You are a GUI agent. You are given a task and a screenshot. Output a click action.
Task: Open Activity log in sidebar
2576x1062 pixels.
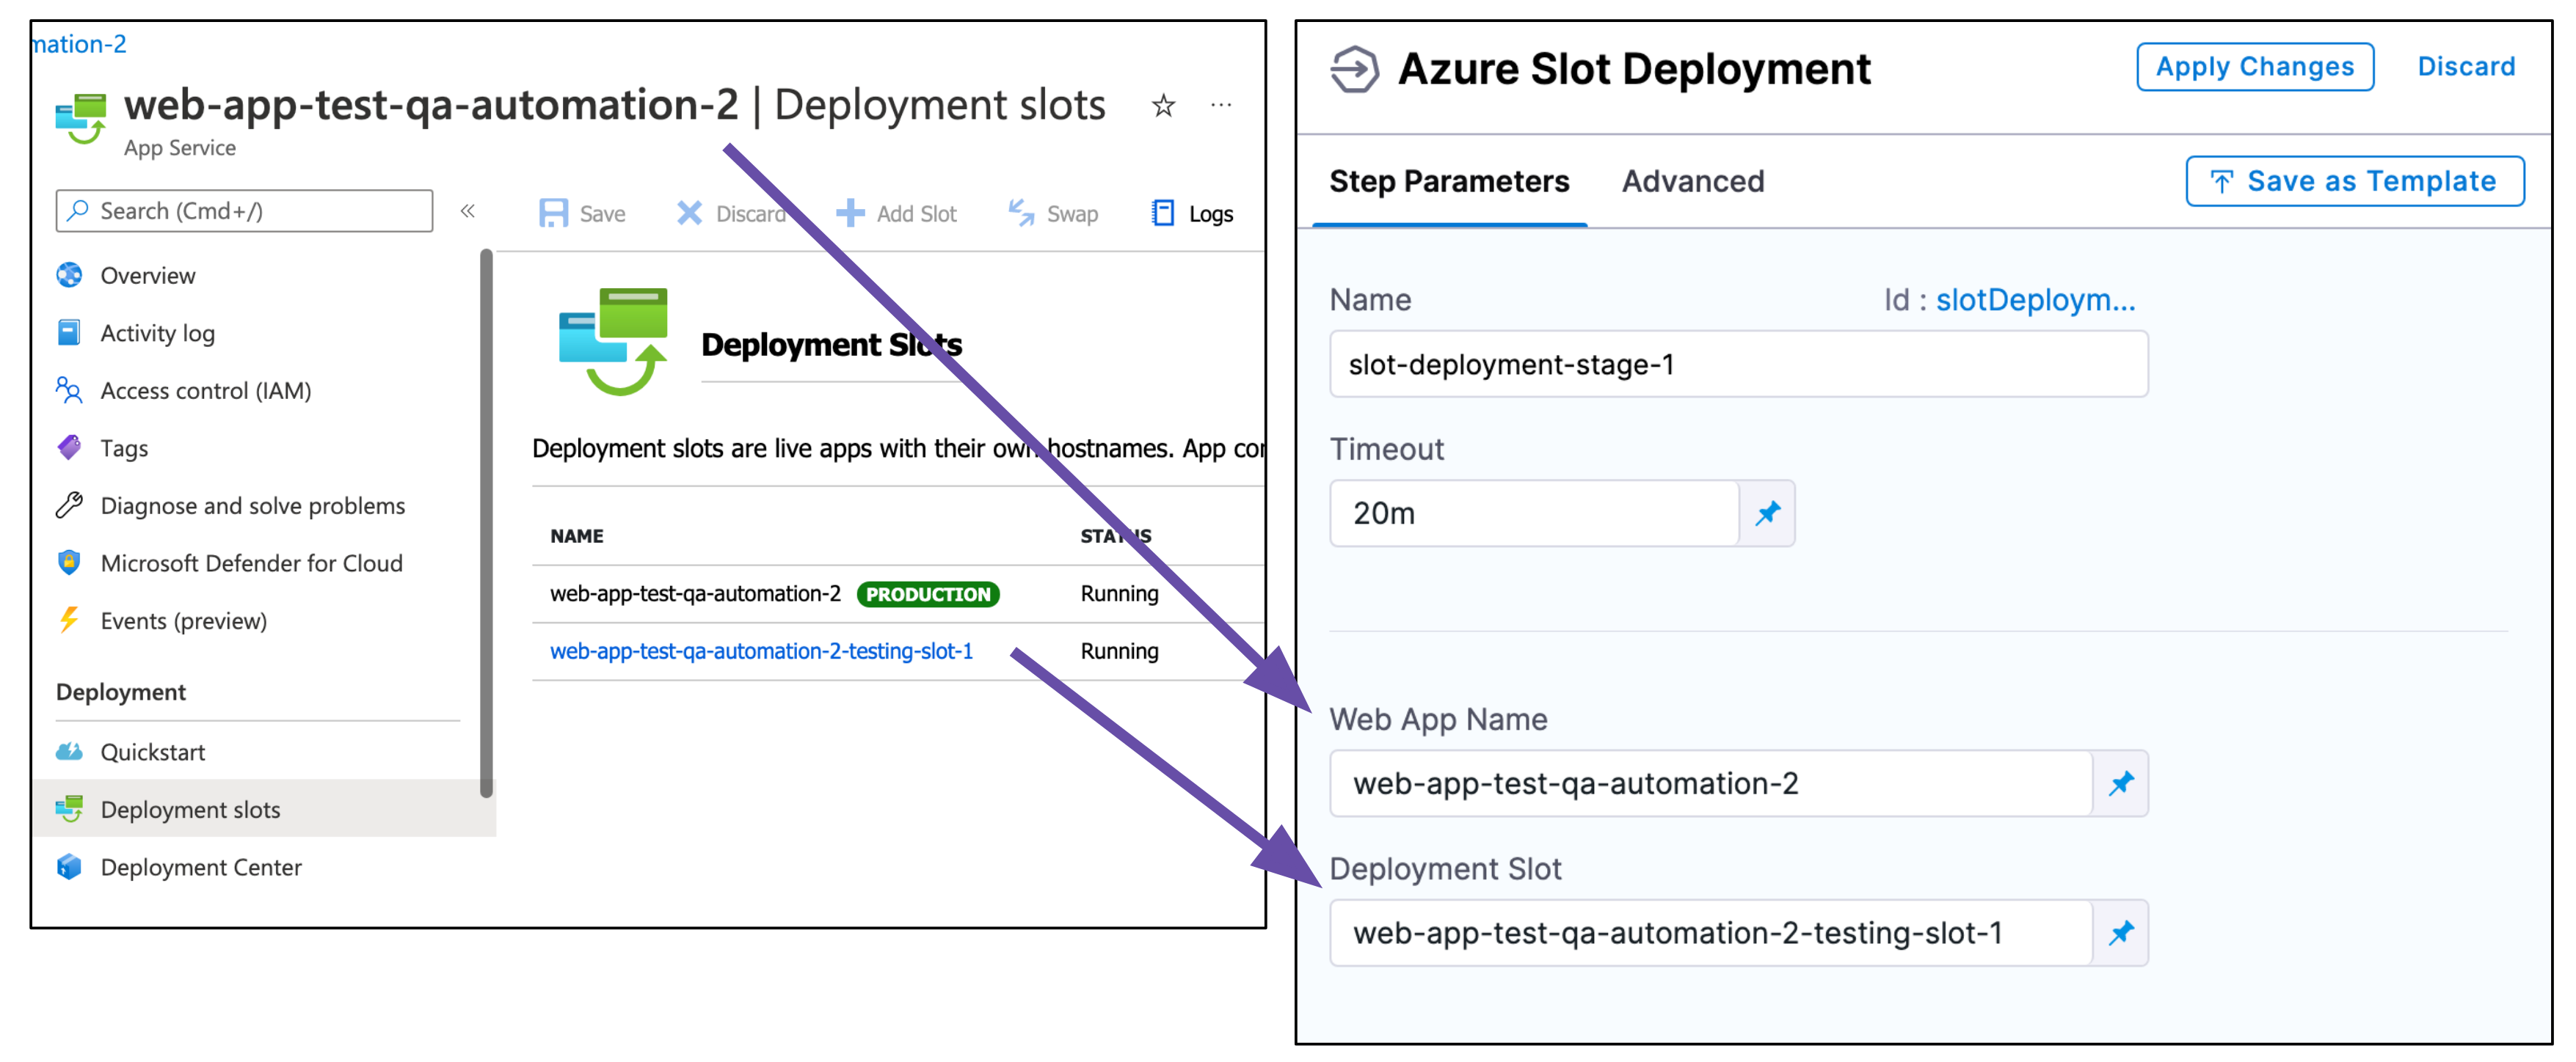157,333
